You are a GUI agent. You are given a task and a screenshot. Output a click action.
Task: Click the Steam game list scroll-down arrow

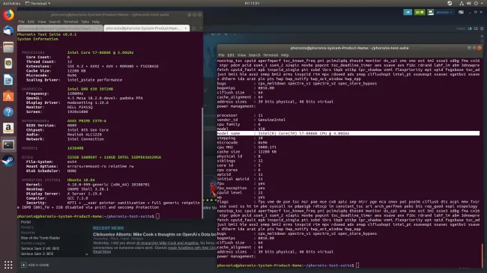click(87, 254)
